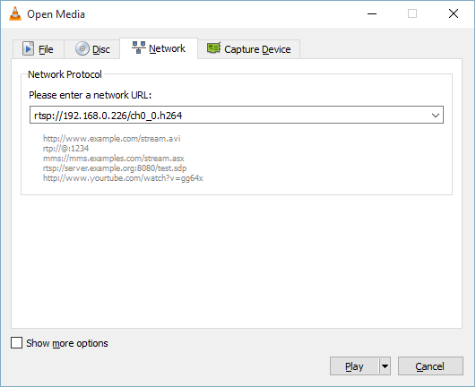
Task: Expand the network URL history dropdown
Action: tap(436, 115)
